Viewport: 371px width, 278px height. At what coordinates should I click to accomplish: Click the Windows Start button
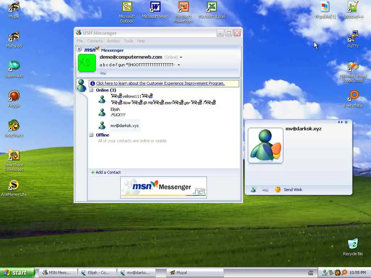coord(17,273)
